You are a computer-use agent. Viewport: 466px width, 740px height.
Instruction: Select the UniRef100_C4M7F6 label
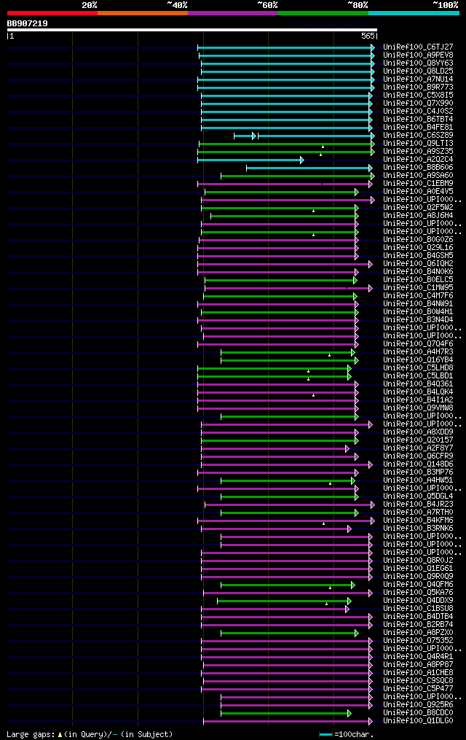tap(418, 296)
